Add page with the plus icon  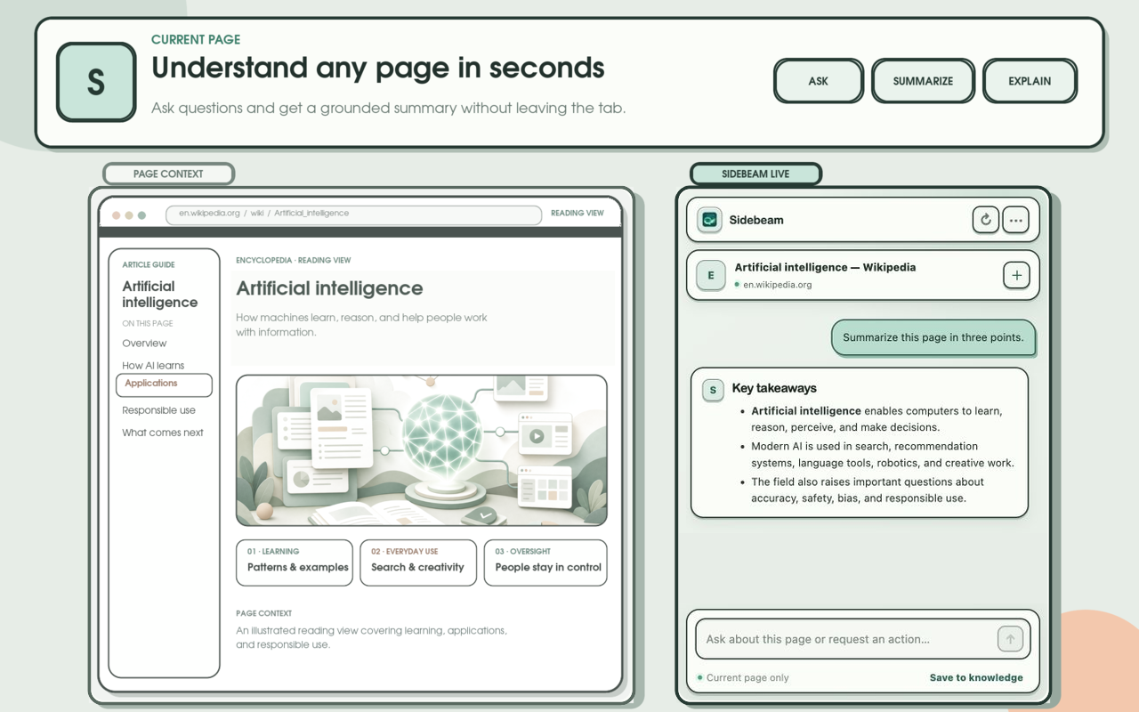point(1016,275)
